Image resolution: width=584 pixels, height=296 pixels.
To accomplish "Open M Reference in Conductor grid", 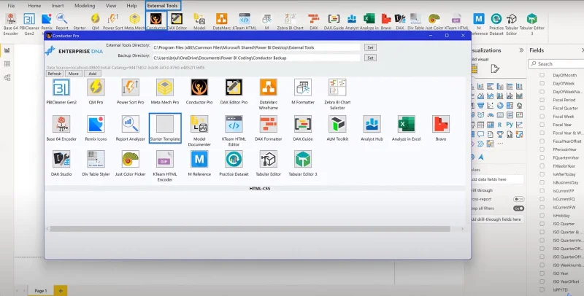I will coord(199,159).
